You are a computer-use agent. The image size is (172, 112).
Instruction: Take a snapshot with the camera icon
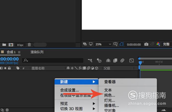[146, 44]
